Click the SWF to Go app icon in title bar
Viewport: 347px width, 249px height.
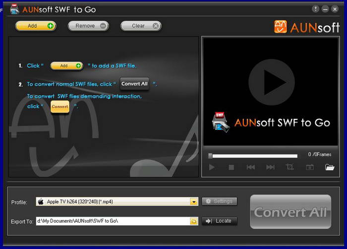15,9
